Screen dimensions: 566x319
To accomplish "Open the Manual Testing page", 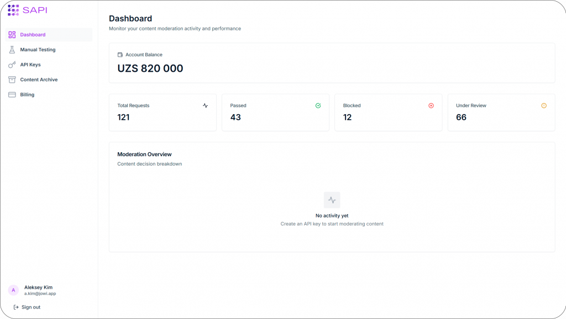I will click(x=38, y=50).
